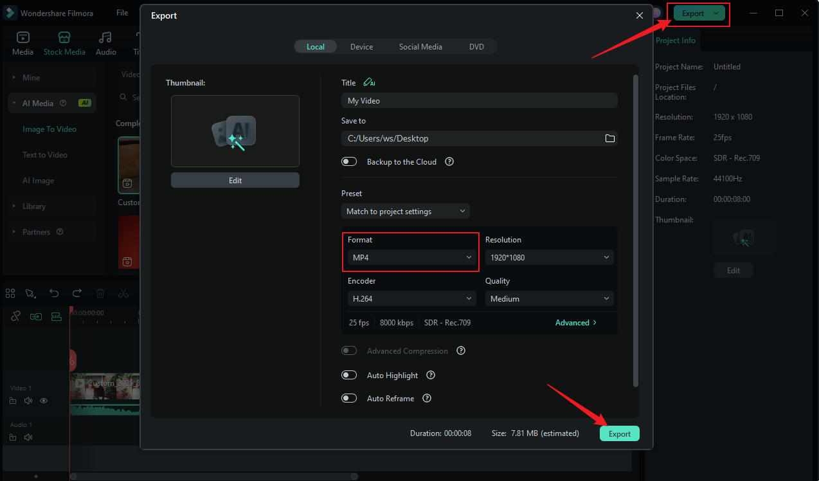Click Edit under Project Info thumbnail
Image resolution: width=819 pixels, height=481 pixels.
[733, 271]
